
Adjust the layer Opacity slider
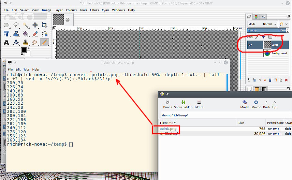(x=266, y=30)
